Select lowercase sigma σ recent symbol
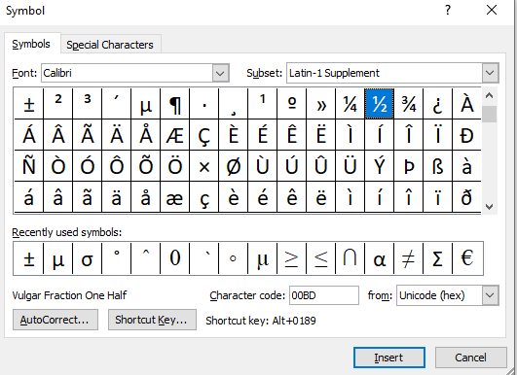 point(88,258)
